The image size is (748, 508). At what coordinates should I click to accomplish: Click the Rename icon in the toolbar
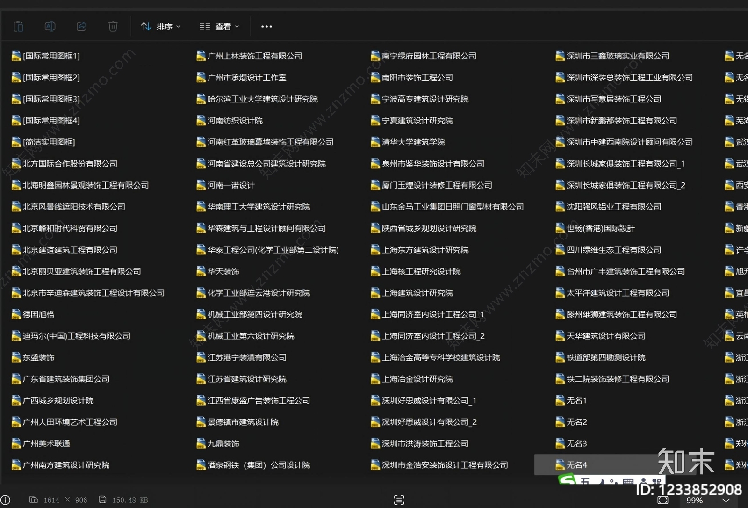click(50, 27)
